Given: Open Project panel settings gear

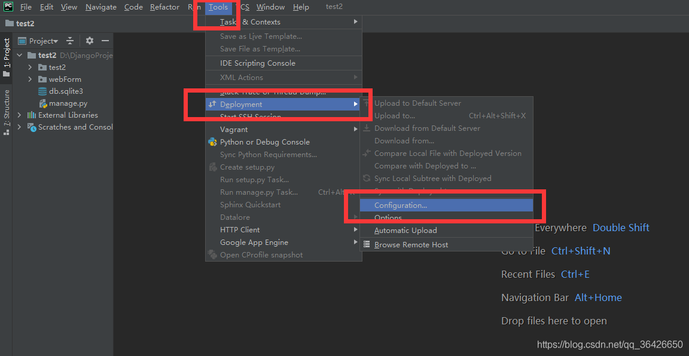Looking at the screenshot, I should (90, 41).
